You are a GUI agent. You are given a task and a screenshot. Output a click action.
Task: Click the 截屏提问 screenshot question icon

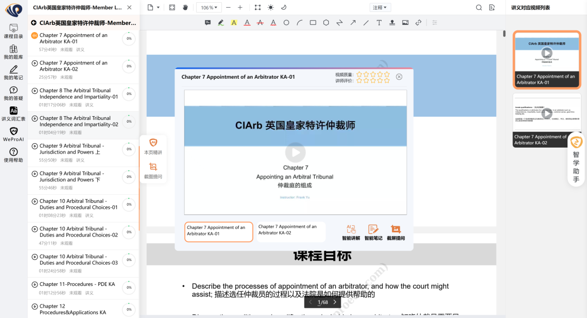(x=396, y=232)
